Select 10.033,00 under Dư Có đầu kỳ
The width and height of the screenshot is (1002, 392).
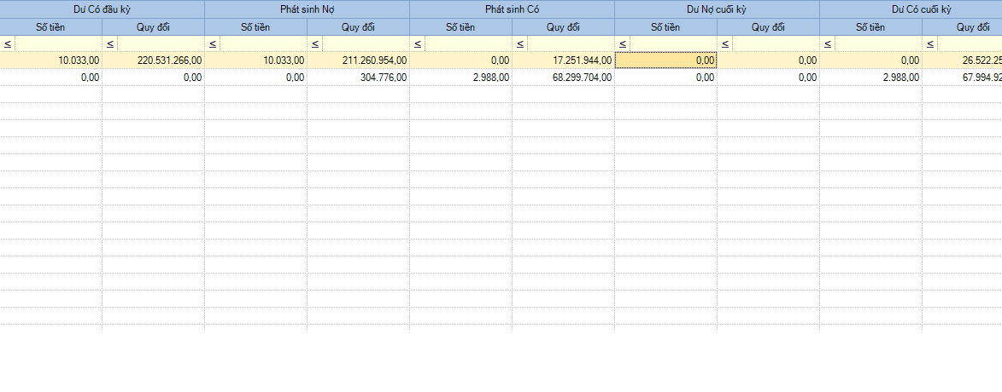pos(51,61)
